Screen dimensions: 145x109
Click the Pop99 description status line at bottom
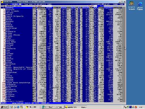pyautogui.click(x=37, y=103)
